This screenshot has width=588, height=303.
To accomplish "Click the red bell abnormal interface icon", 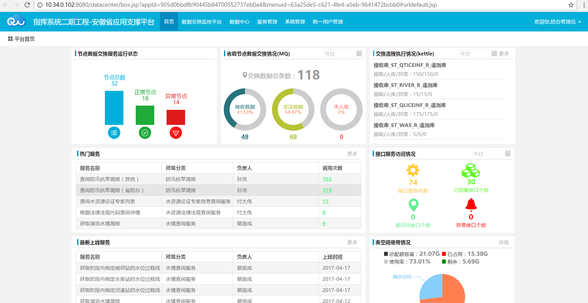I will point(471,205).
